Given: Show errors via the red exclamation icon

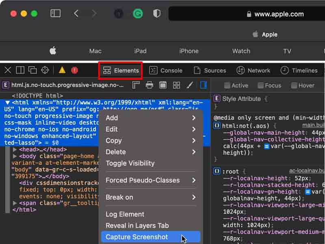Looking at the screenshot, I should 74,70.
